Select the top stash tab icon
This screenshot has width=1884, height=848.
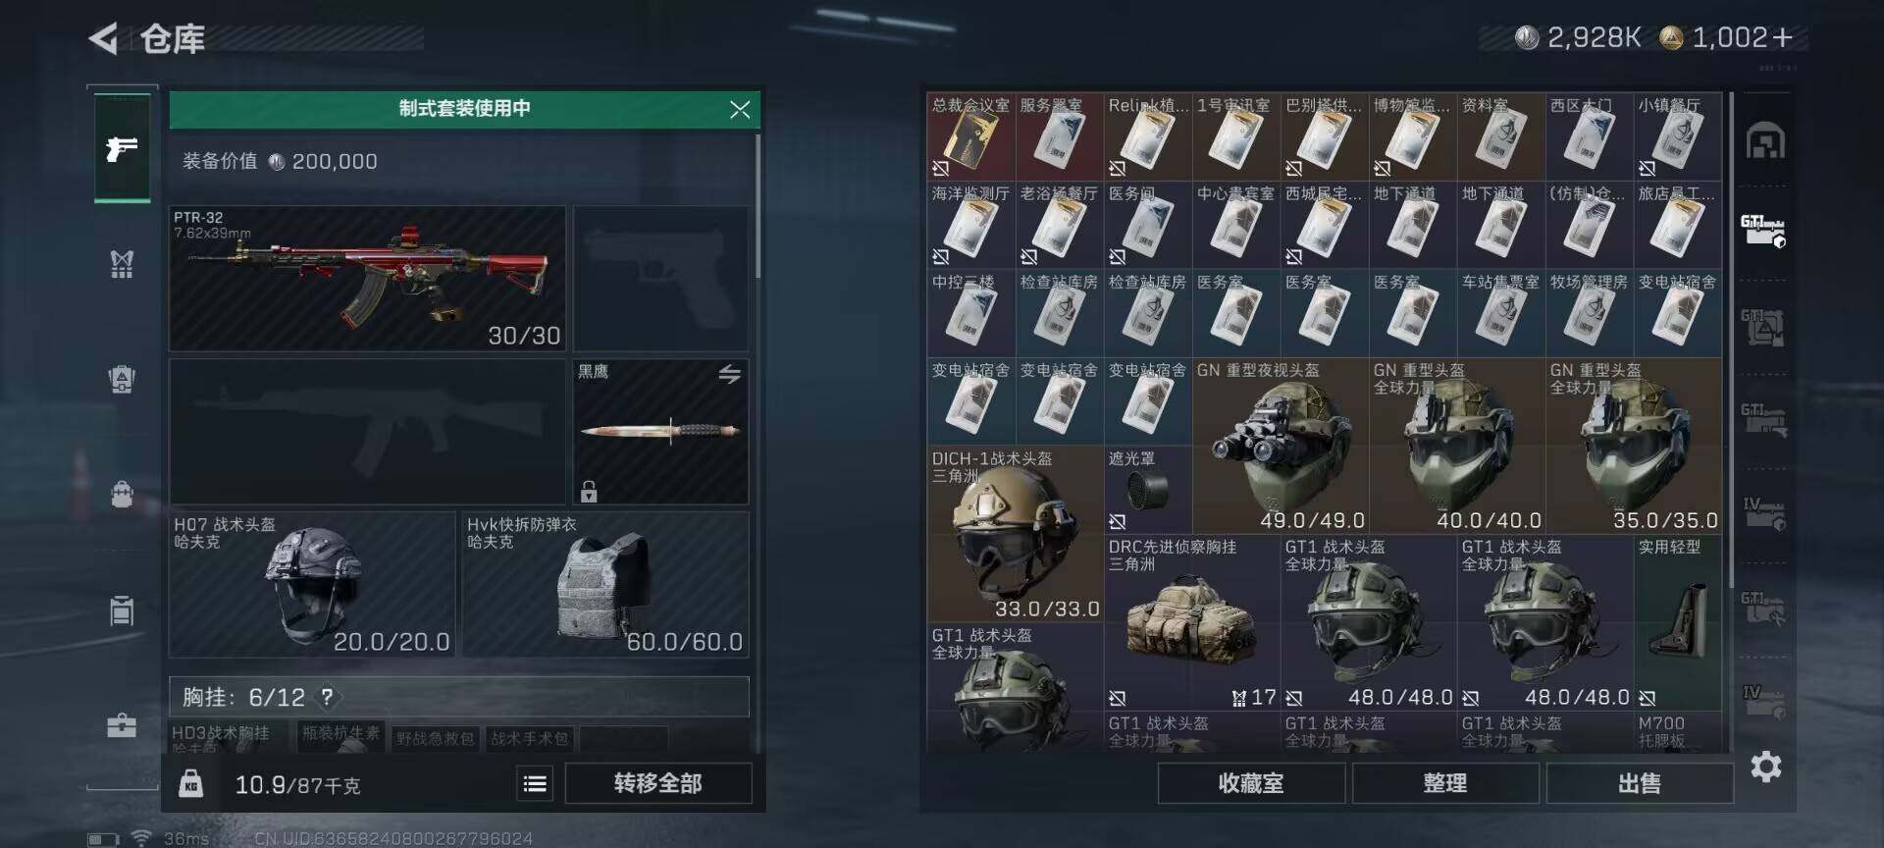point(1764,140)
